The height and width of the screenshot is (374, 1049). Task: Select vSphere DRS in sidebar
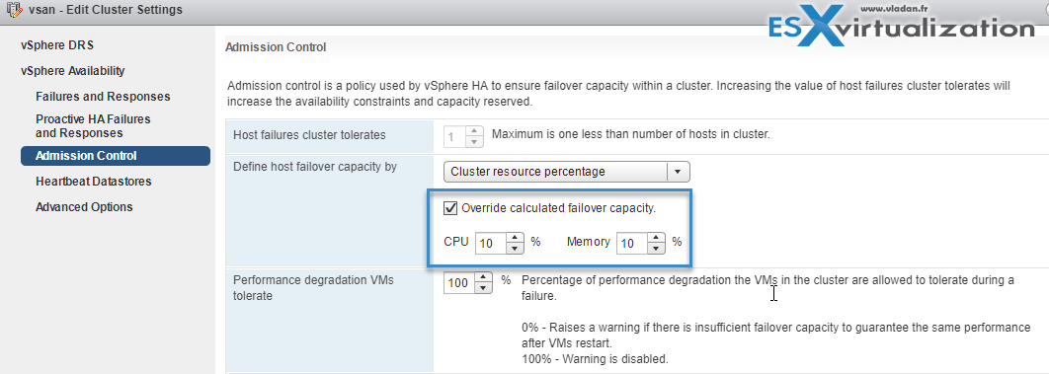click(57, 45)
